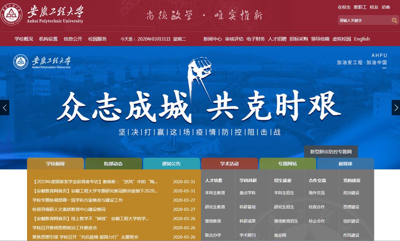400x241 pixels.
Task: Open 继续教育招生 link
Action: 286,221
